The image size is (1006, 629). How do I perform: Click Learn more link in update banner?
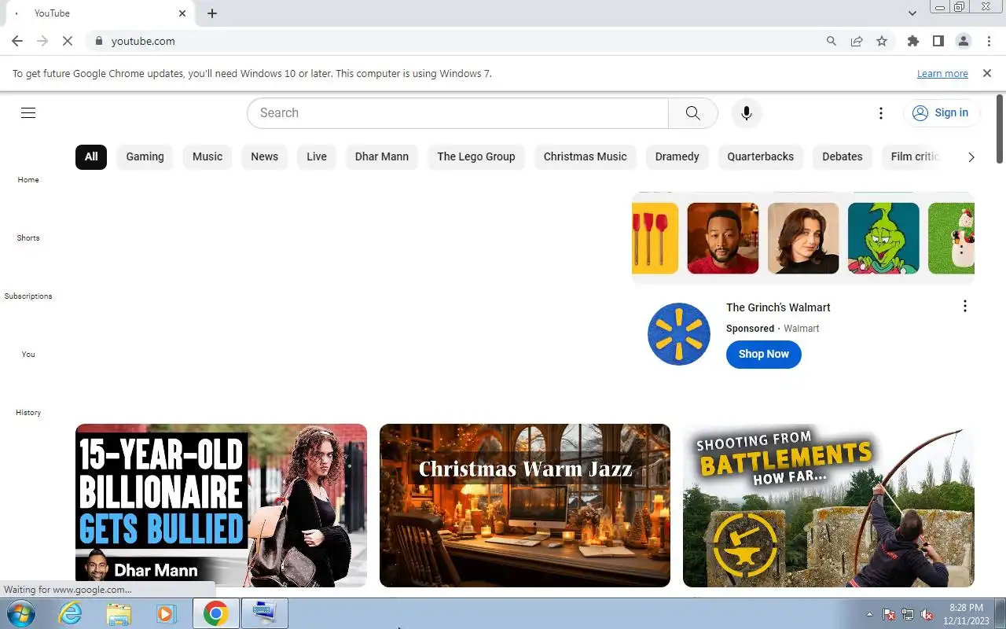(942, 74)
